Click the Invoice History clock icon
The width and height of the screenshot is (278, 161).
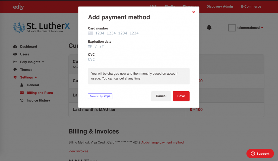coord(22,100)
